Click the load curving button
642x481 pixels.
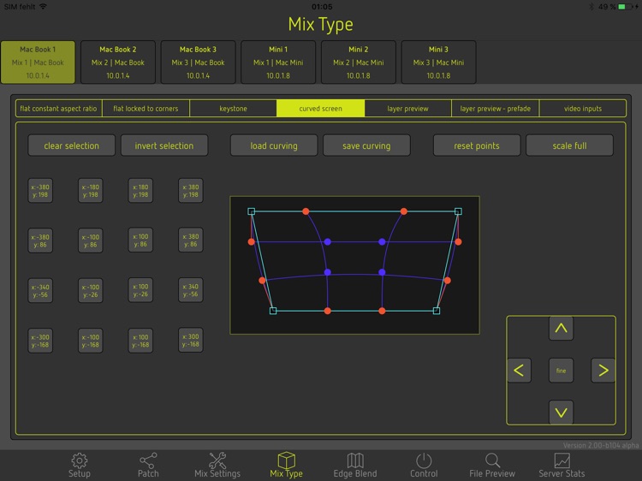coord(274,145)
